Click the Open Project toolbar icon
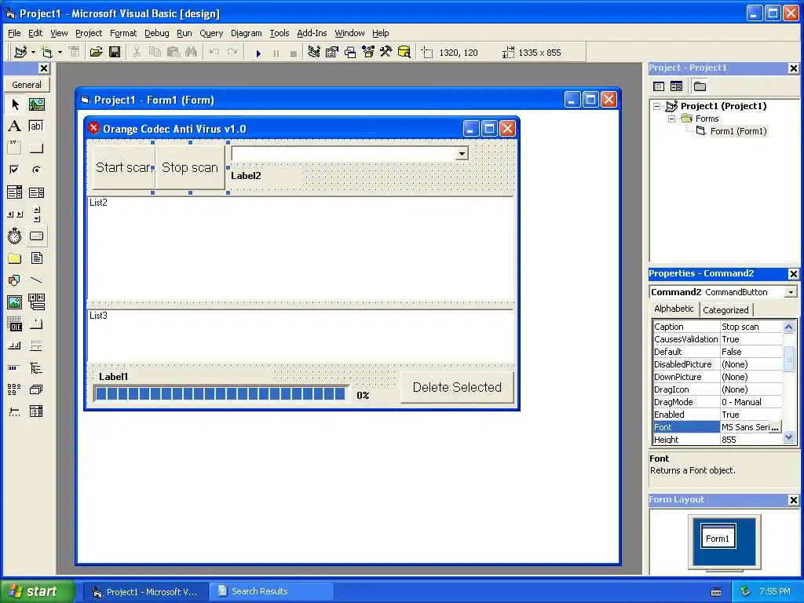 (x=96, y=53)
